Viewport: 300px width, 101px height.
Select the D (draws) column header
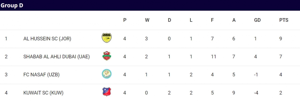pos(169,20)
